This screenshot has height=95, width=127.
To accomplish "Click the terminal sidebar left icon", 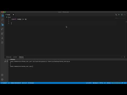I will 5,61.
